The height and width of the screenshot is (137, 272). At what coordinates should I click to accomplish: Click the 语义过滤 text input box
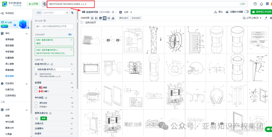[54, 26]
